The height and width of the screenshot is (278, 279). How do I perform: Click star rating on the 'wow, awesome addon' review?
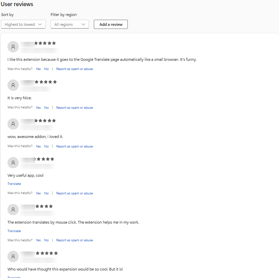[45, 121]
